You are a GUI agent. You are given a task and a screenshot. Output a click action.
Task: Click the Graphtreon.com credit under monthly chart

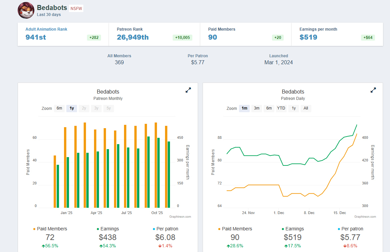[180, 217]
